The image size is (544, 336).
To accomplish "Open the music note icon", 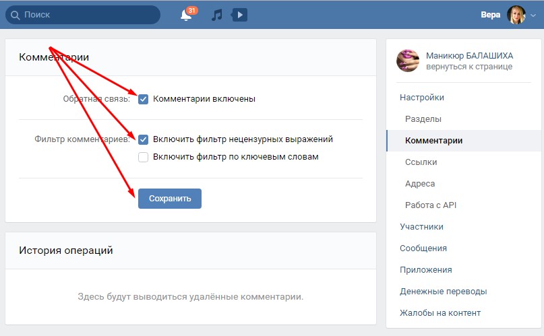I will 217,15.
